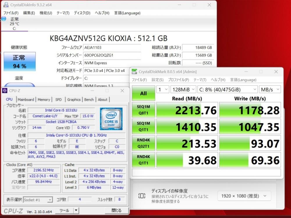291x218 pixels.
Task: Start the SEQ1M Q1T1 benchmark test
Action: (143, 126)
